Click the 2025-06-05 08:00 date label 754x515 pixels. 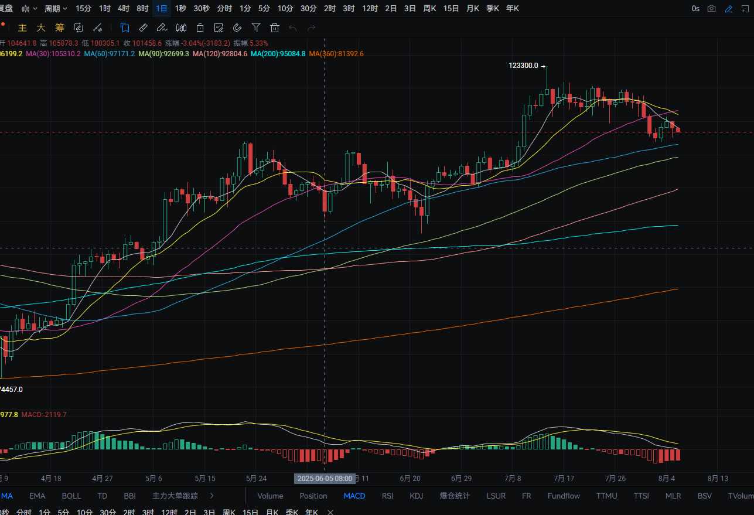point(325,479)
